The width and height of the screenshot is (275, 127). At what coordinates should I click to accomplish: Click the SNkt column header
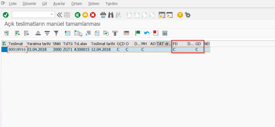[x=57, y=44]
